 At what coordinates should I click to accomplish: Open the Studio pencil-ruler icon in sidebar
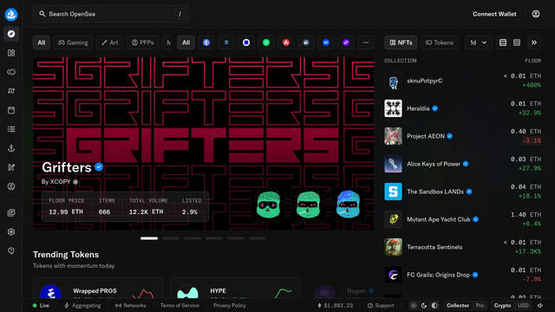pos(11,167)
